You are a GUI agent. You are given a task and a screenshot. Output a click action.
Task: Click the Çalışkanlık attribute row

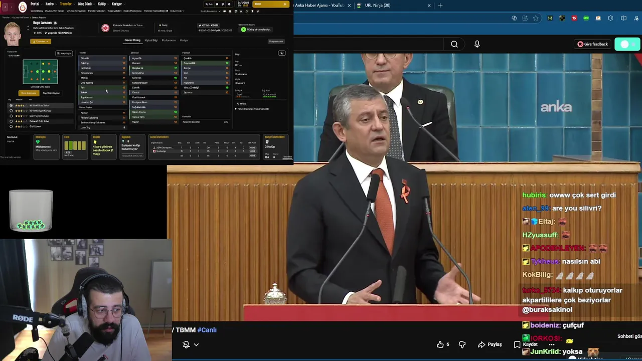(x=154, y=68)
